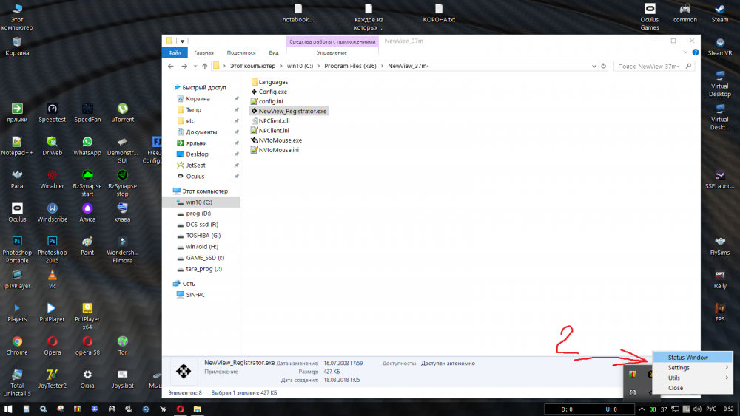Open JoyTester2 desktop shortcut
740x416 pixels.
[53, 379]
